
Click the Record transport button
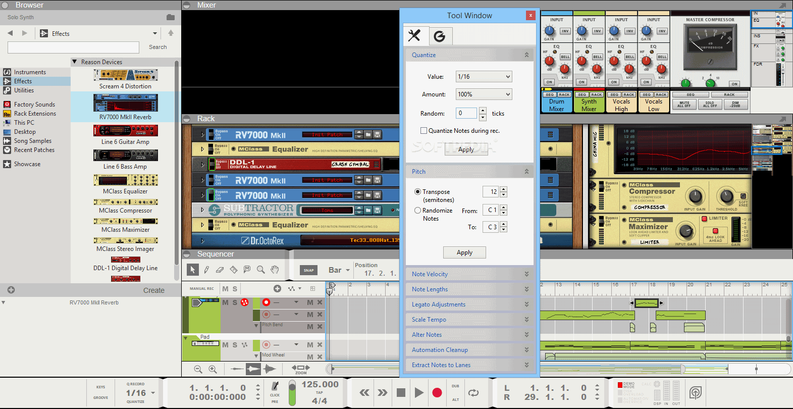437,392
